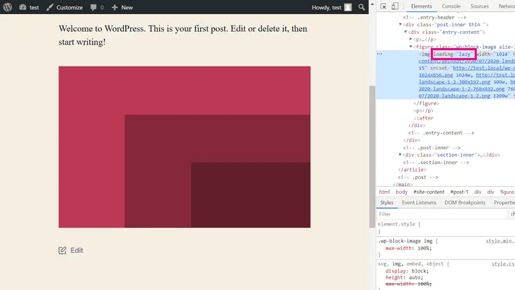Click body in the breadcrumb bar

(x=401, y=192)
